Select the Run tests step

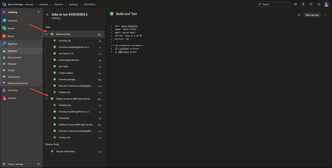point(74,67)
